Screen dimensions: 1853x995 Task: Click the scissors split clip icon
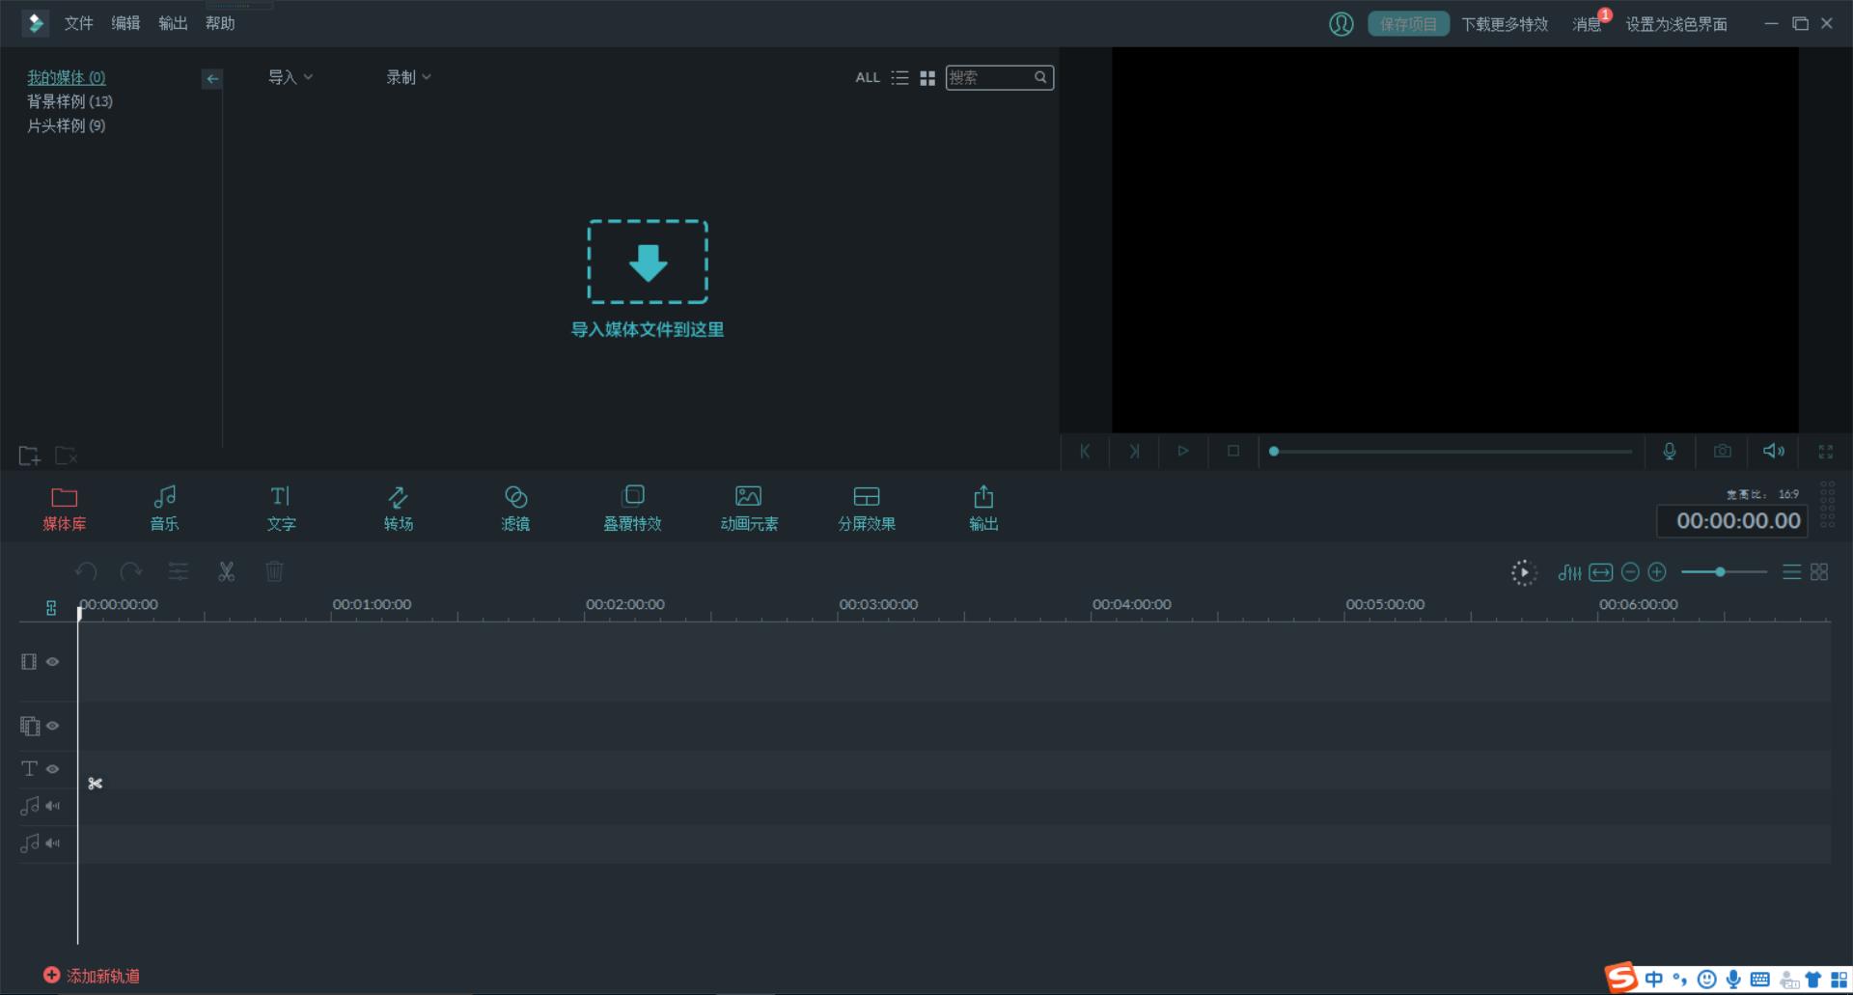(x=226, y=572)
